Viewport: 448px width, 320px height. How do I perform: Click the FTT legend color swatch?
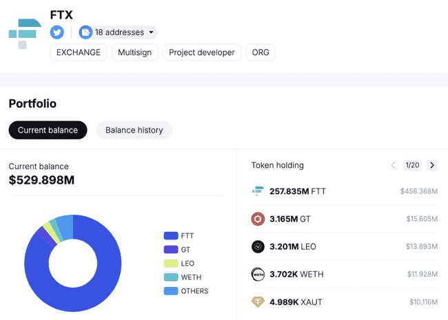171,235
